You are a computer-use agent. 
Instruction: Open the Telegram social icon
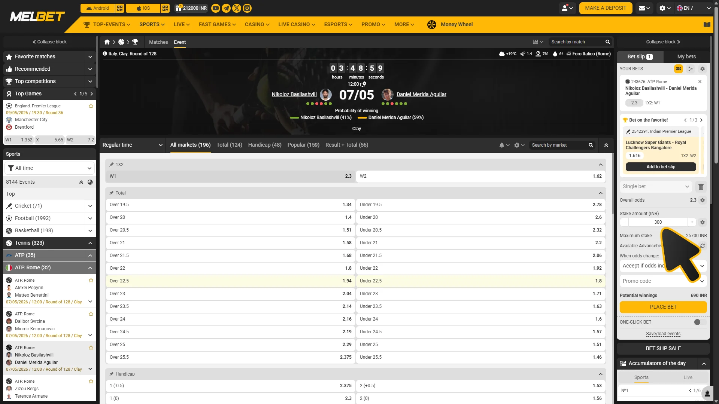(x=226, y=8)
